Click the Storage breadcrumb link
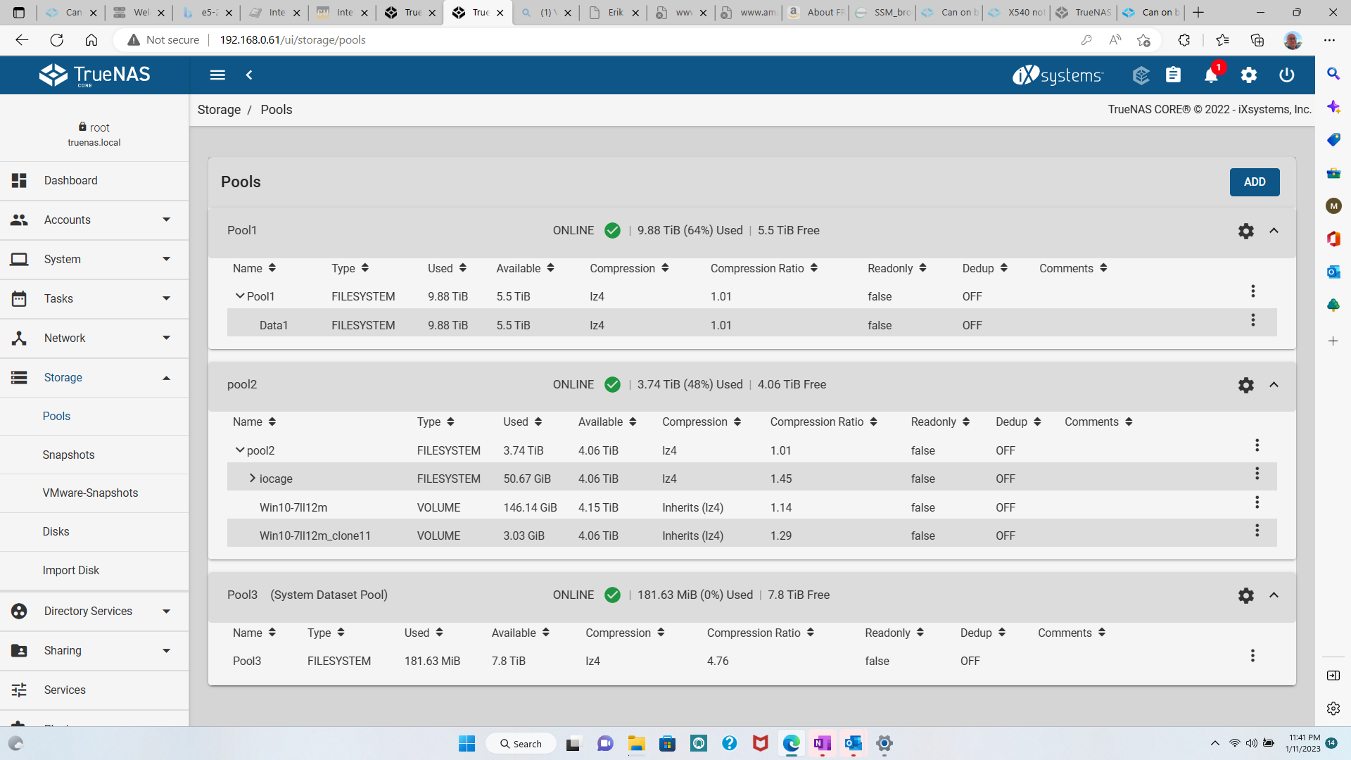This screenshot has height=760, width=1351. pyautogui.click(x=219, y=110)
